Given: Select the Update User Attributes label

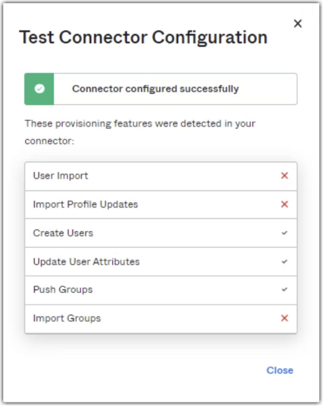Looking at the screenshot, I should click(x=86, y=261).
